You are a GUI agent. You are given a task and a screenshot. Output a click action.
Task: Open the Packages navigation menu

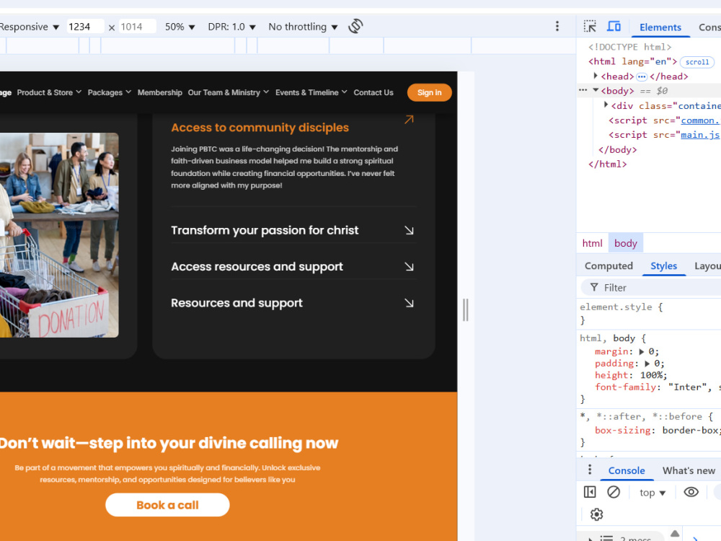point(110,92)
